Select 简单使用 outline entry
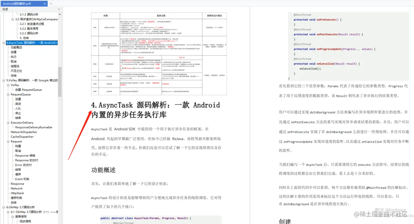This screenshot has height=224, width=414. [x=21, y=217]
